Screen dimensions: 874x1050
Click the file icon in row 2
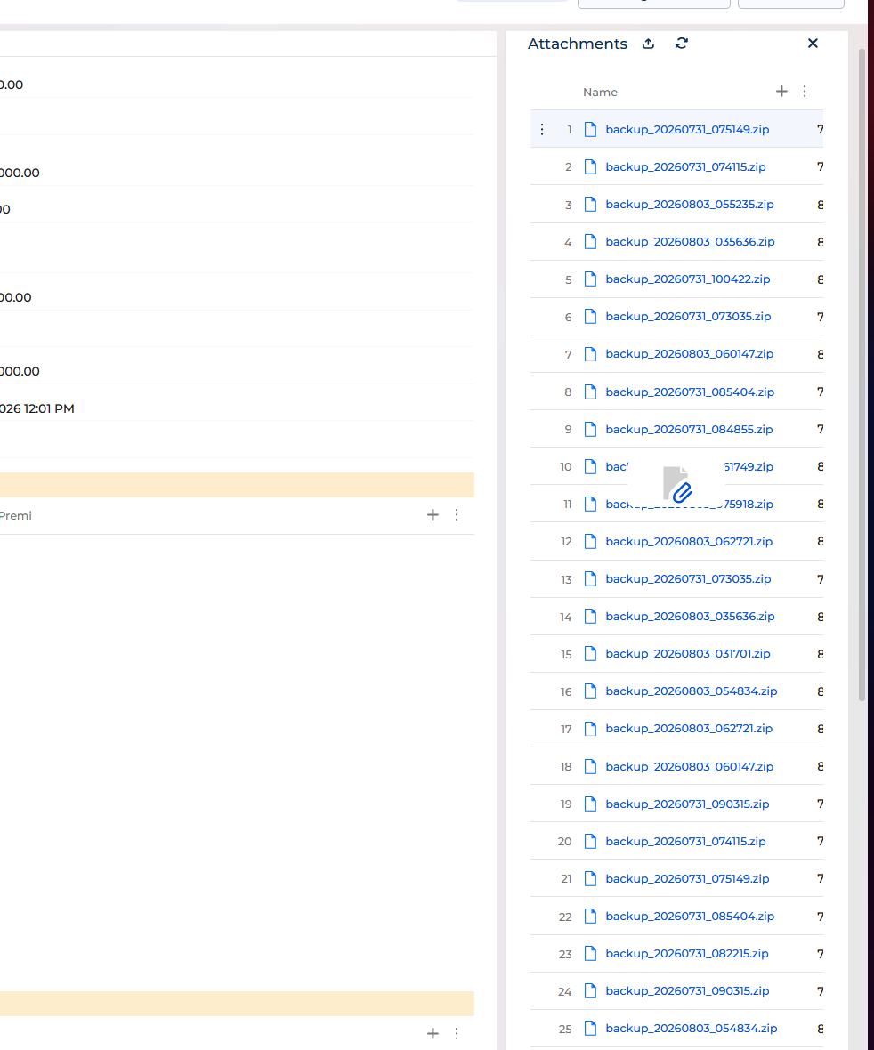point(590,166)
